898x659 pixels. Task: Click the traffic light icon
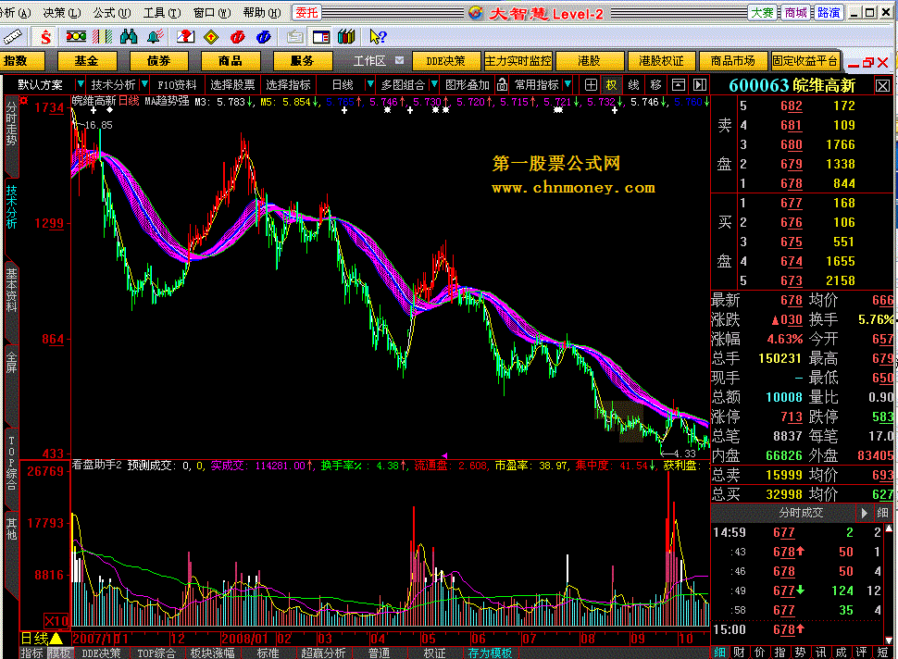[76, 37]
